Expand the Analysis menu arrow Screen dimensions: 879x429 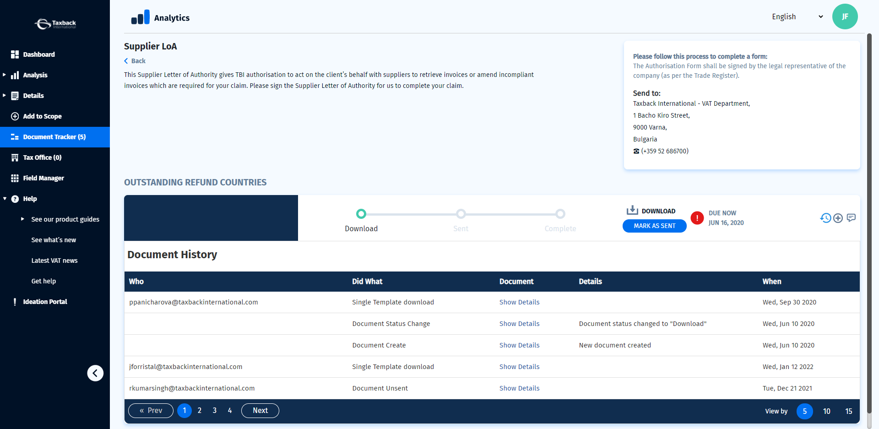[4, 75]
